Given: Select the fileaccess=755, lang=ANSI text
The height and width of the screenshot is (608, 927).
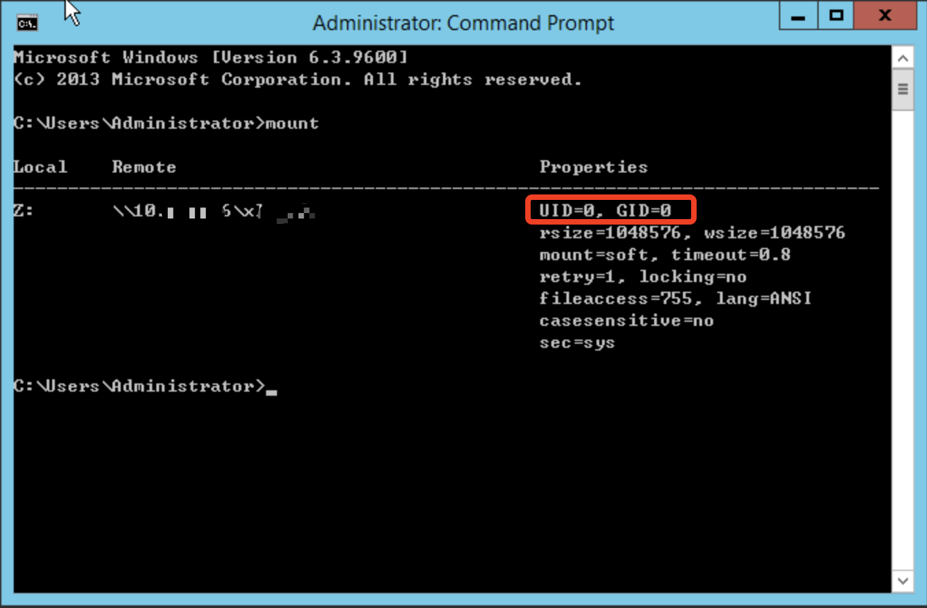Looking at the screenshot, I should tap(675, 298).
